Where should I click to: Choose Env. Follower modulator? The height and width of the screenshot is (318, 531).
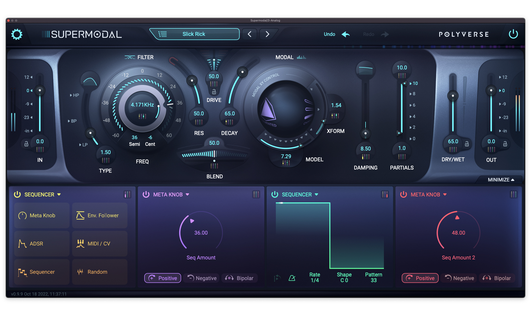coord(100,216)
